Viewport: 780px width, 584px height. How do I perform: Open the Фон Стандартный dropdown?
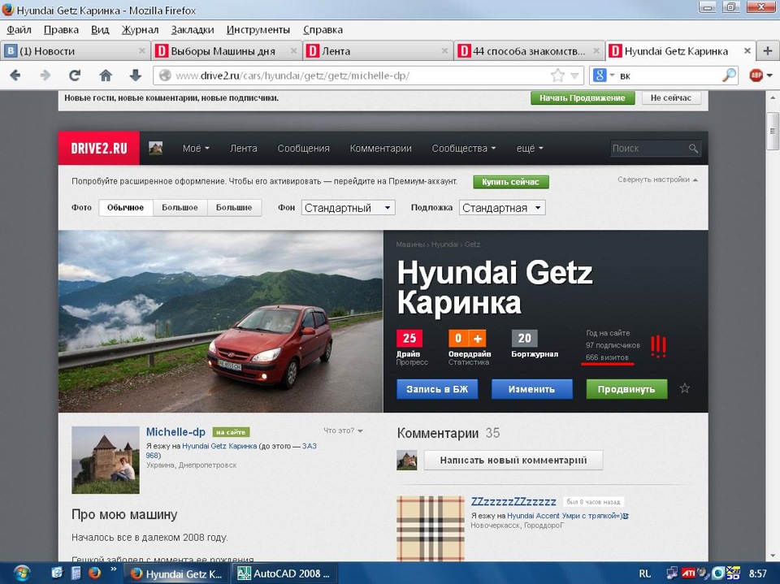[348, 208]
